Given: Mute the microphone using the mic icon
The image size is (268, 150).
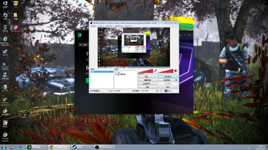Looking at the screenshot, I should click(155, 71).
